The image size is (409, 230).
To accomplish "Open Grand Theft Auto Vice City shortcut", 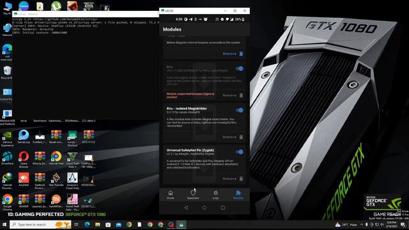I will [x=72, y=203].
